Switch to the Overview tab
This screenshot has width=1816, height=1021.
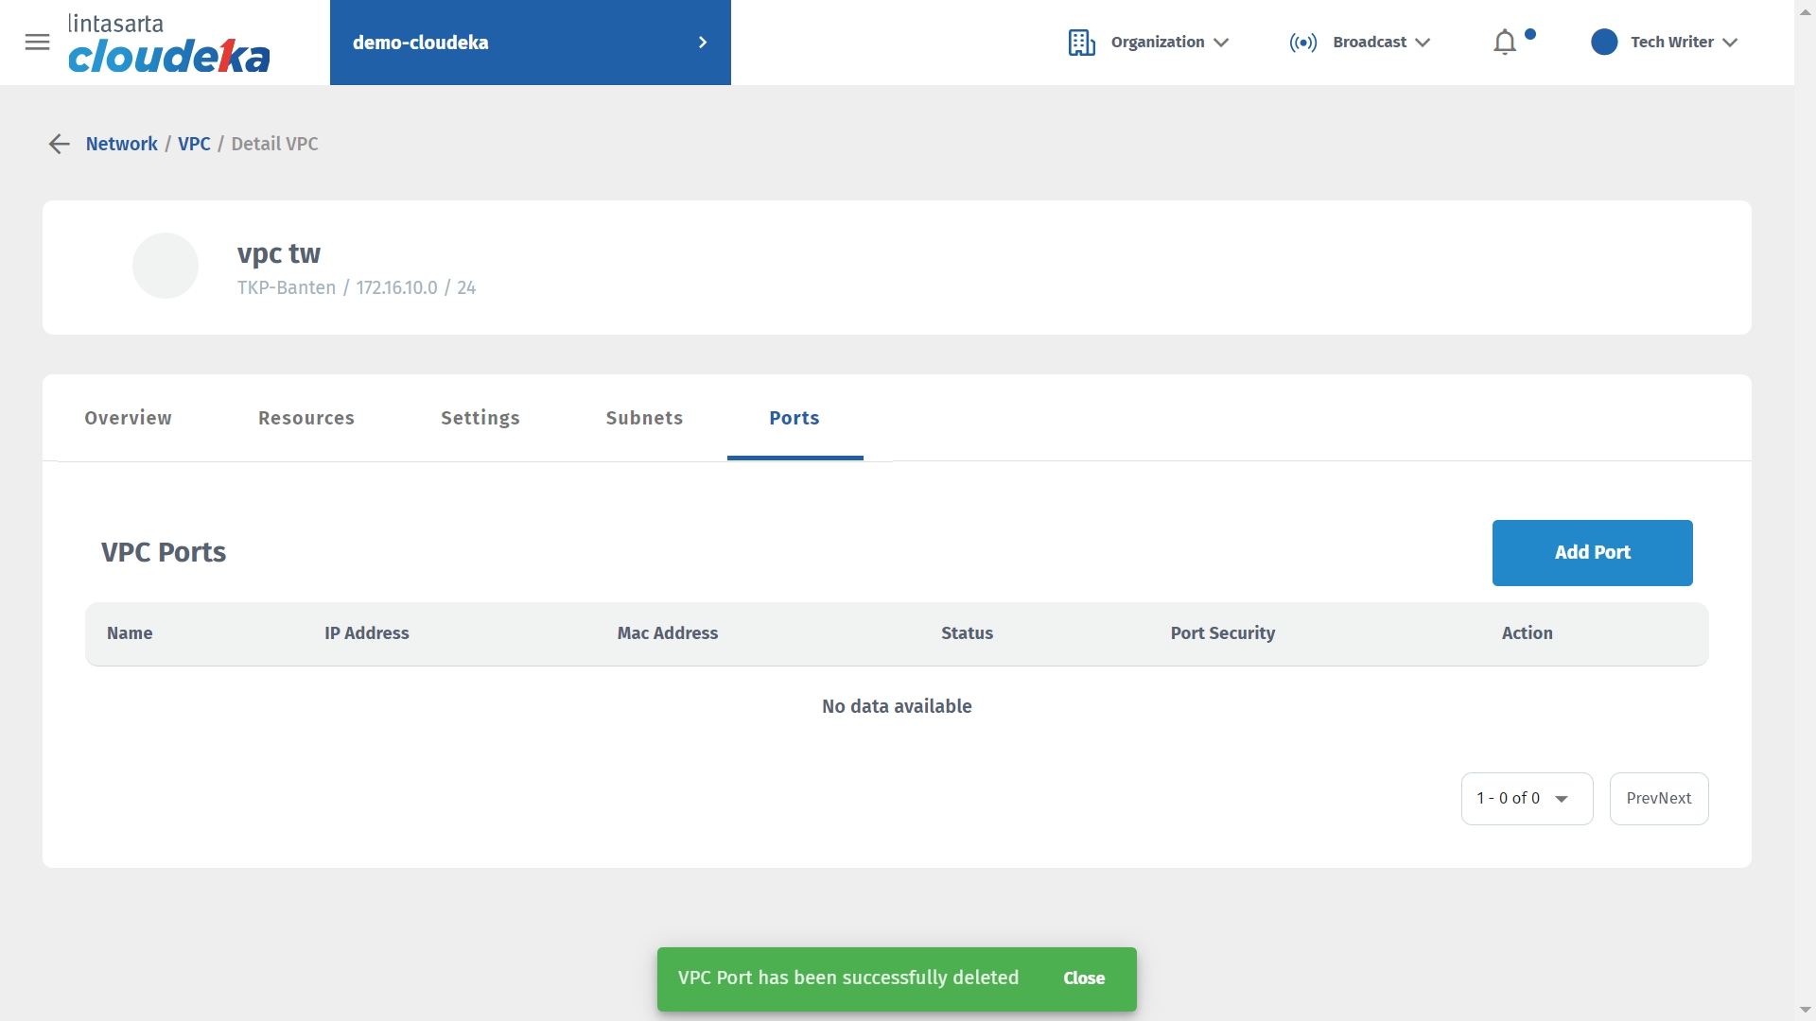pos(128,418)
